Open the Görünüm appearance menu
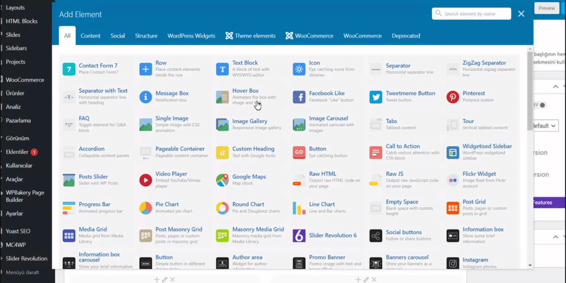Screen dimensions: 566x283 [18, 138]
